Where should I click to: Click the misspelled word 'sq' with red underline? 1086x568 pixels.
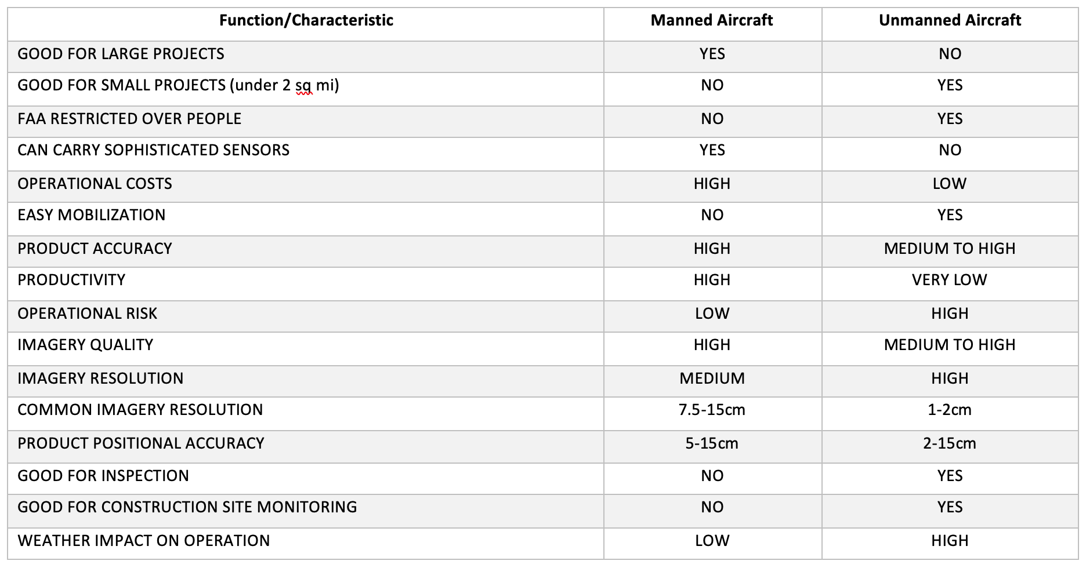click(x=303, y=86)
